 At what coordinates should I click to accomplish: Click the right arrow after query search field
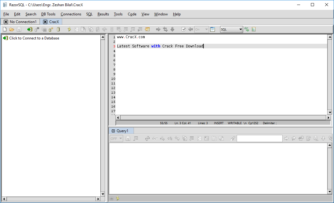click(286, 139)
